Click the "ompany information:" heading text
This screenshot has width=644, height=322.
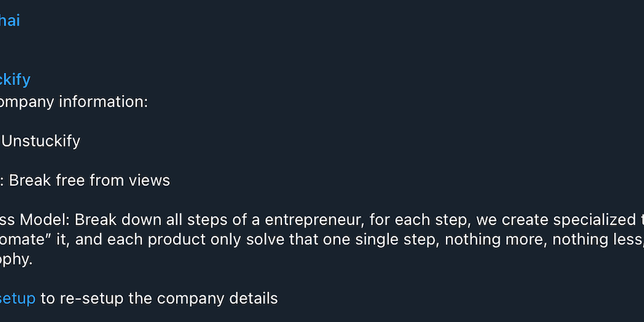(x=74, y=101)
